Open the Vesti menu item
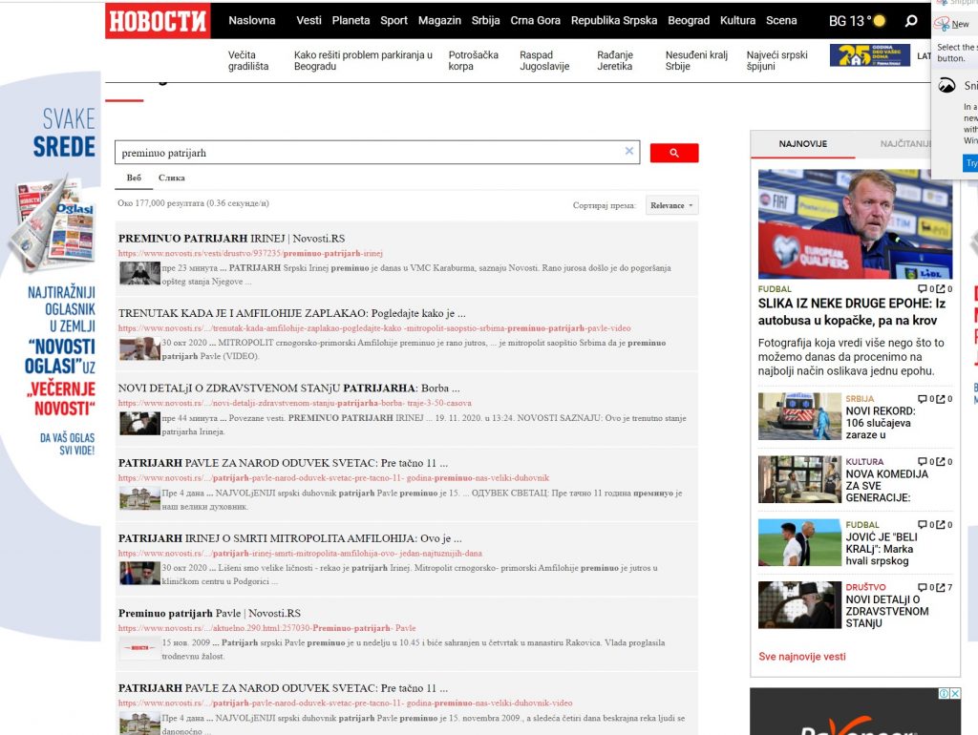This screenshot has height=735, width=978. (308, 20)
